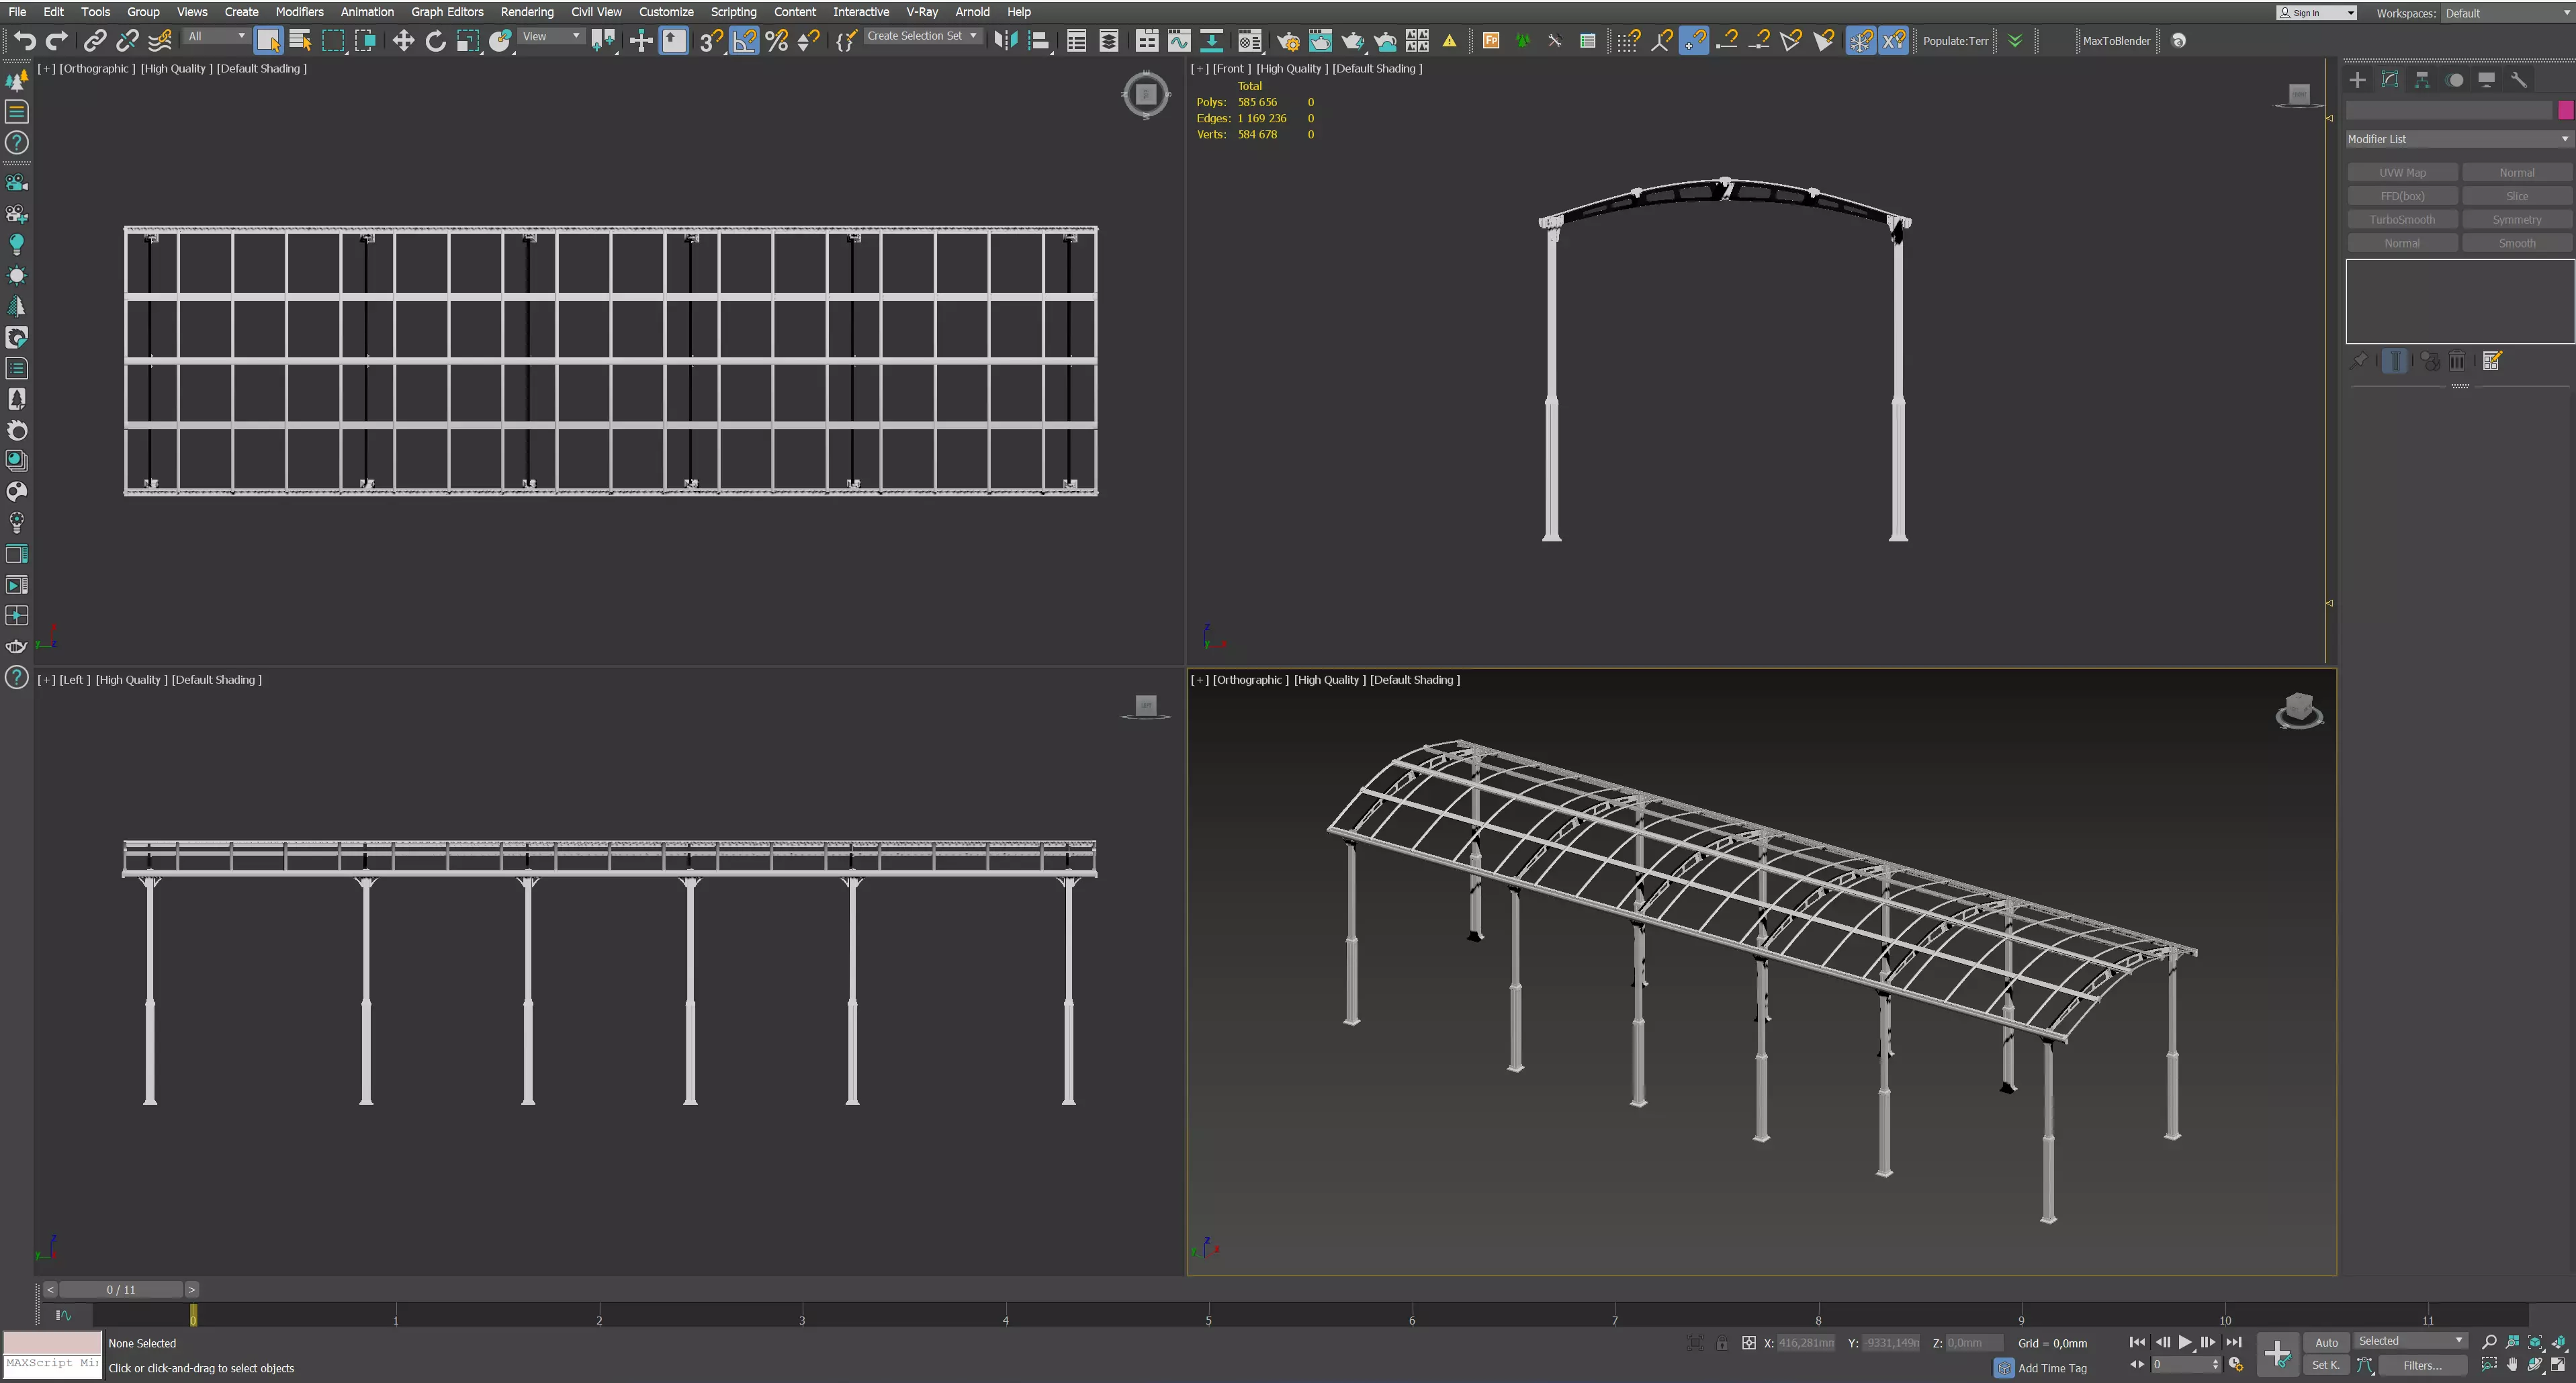The height and width of the screenshot is (1383, 2576).
Task: Click the Set Keys large plus button
Action: (2277, 1354)
